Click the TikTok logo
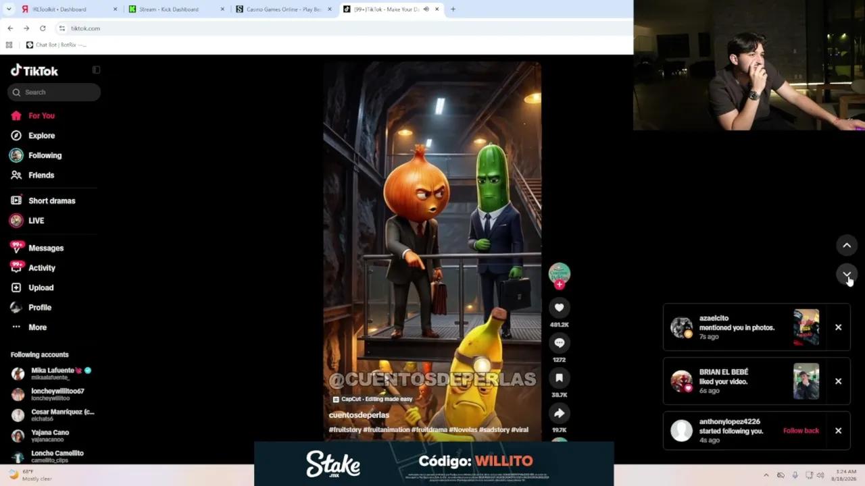The image size is (865, 486). 34,71
